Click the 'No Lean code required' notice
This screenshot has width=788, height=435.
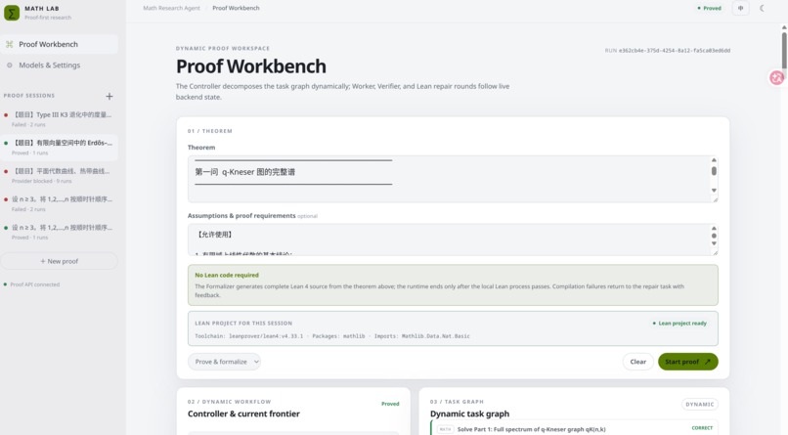[x=453, y=284]
